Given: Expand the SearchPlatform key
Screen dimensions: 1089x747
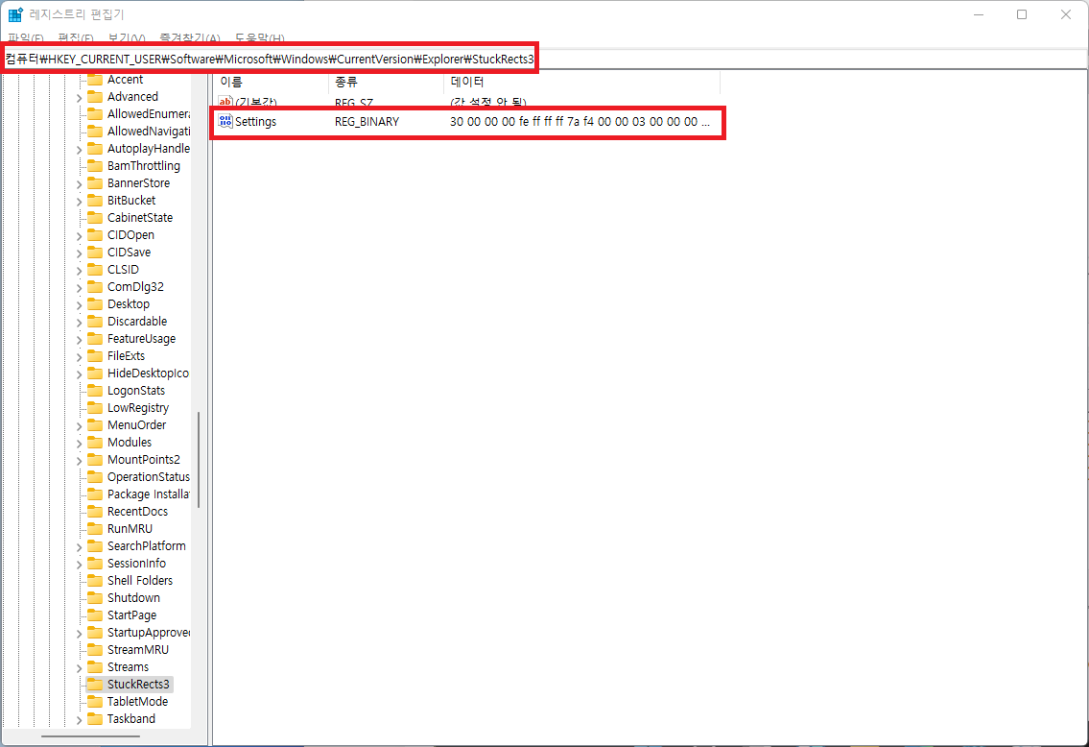Looking at the screenshot, I should (x=80, y=547).
